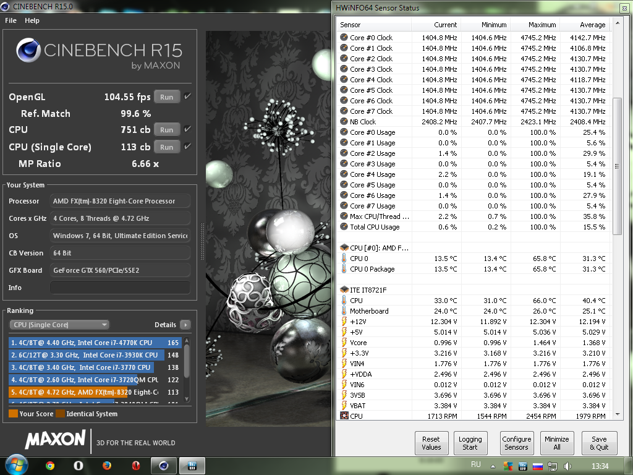Click the Your Score orange color swatch
Screen dimensions: 633x475
(13, 414)
